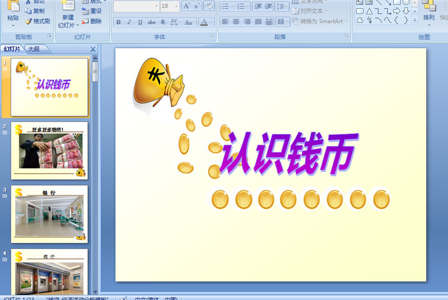Select slide 4 thumbnail with ATM photo
The image size is (448, 300).
point(49,273)
